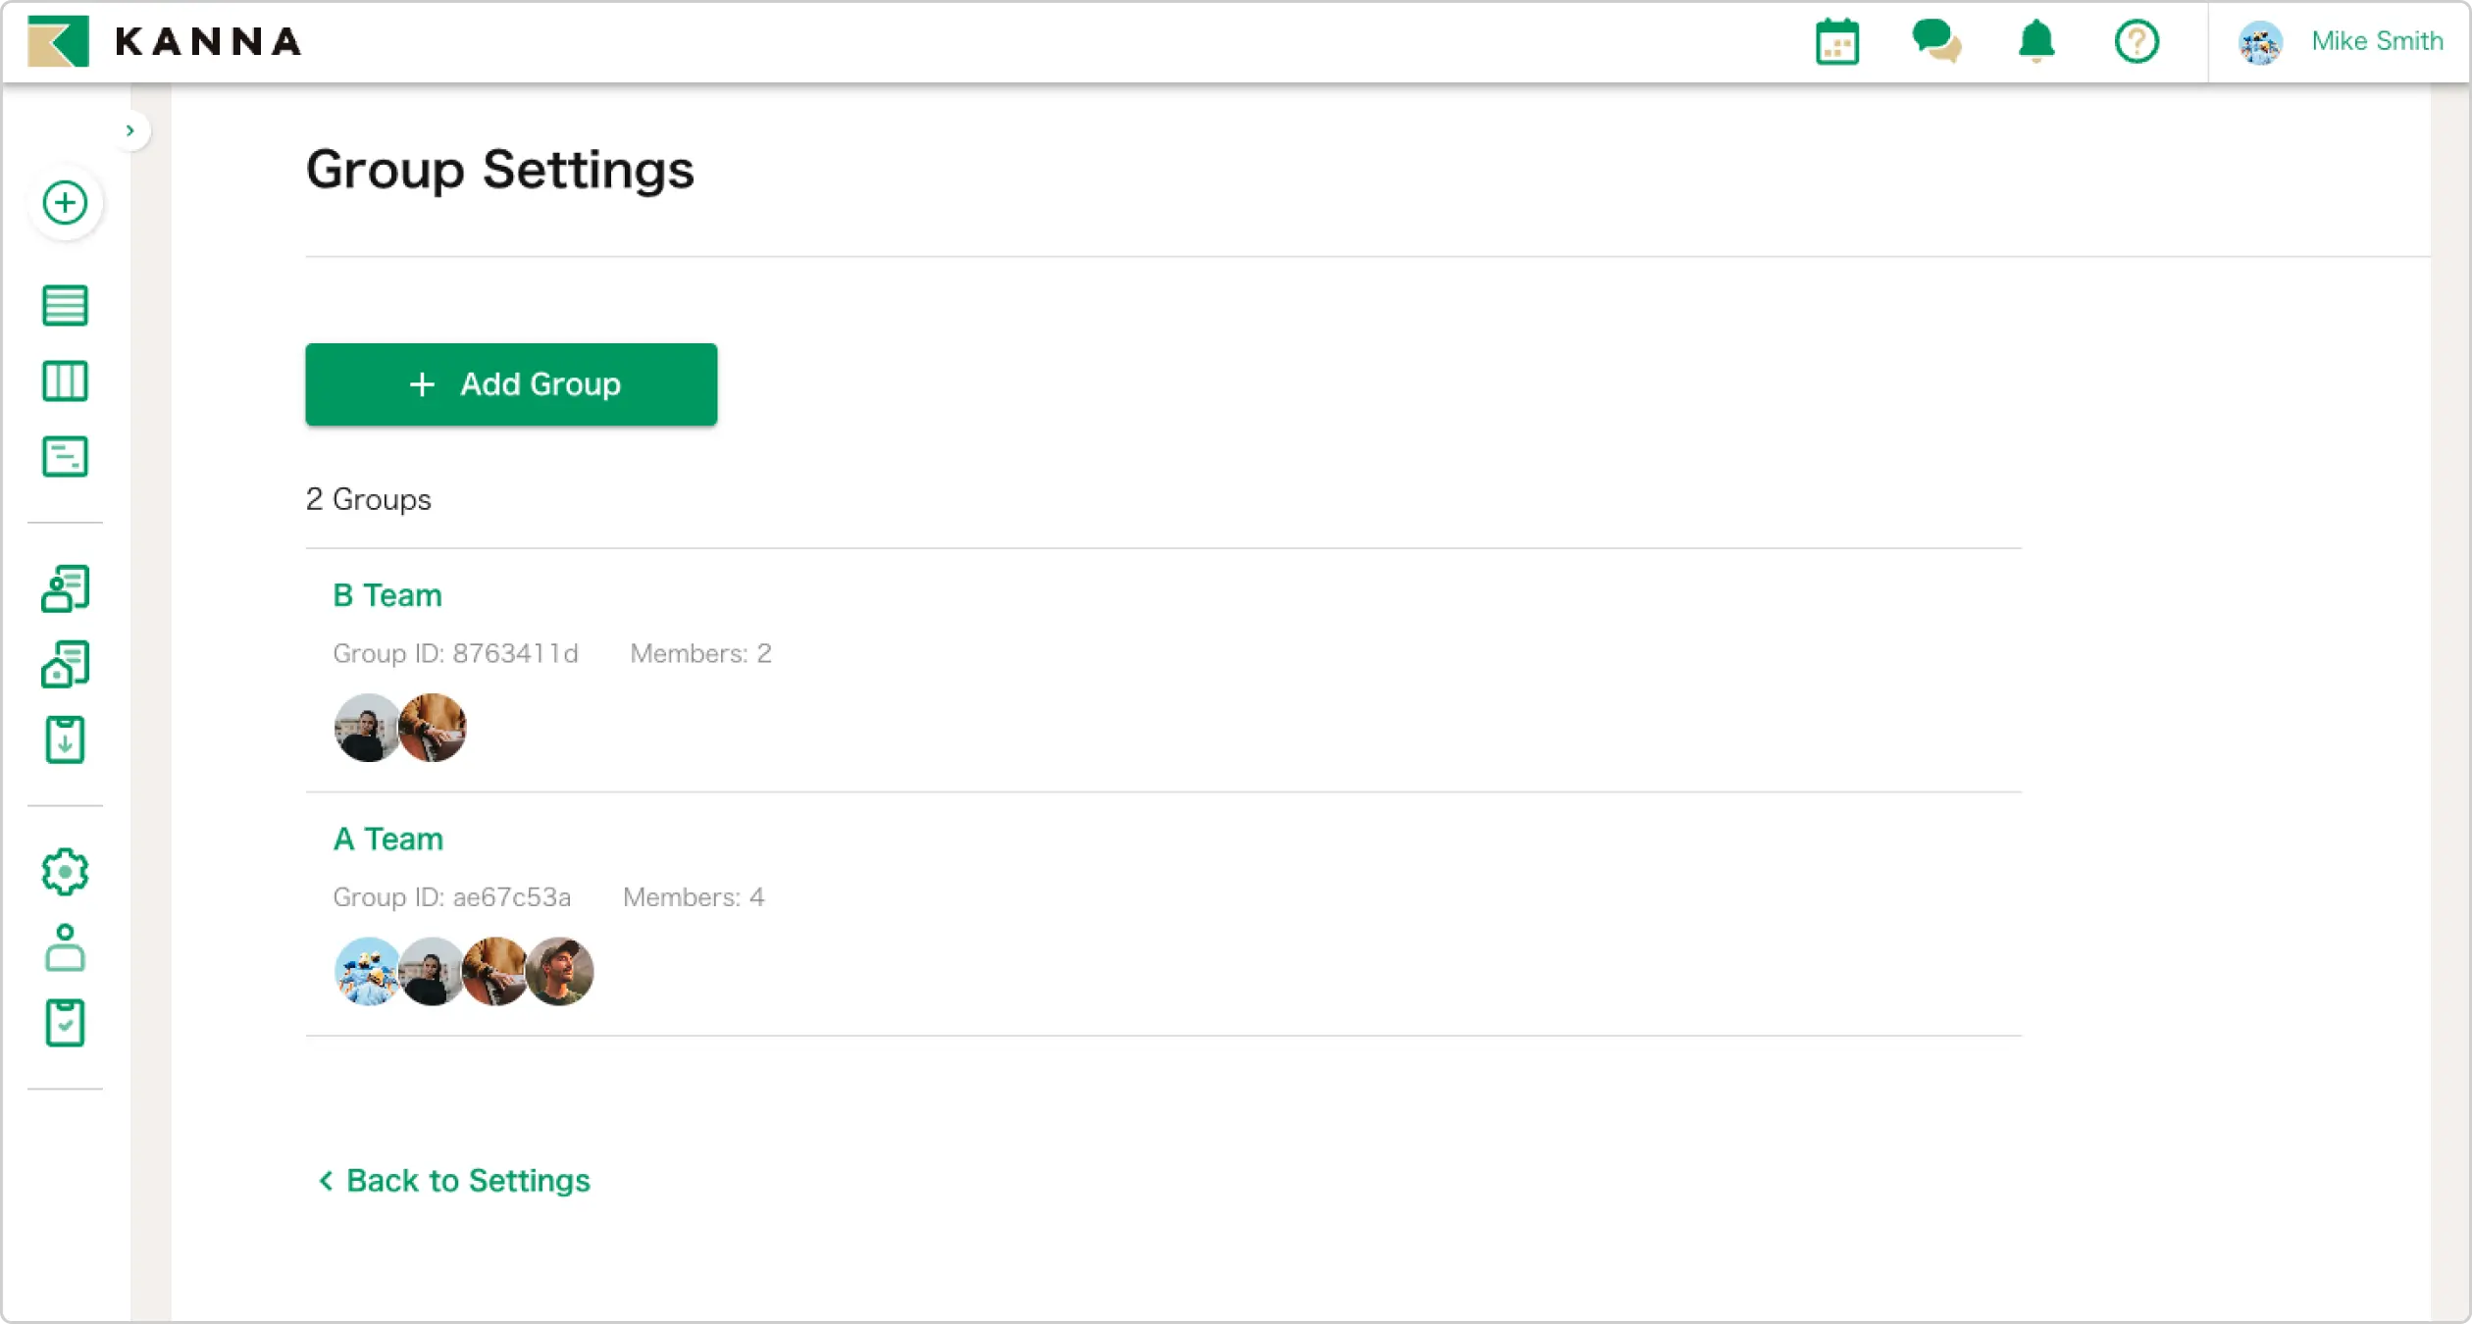
Task: Click the circled plus create icon in sidebar
Action: pyautogui.click(x=65, y=203)
